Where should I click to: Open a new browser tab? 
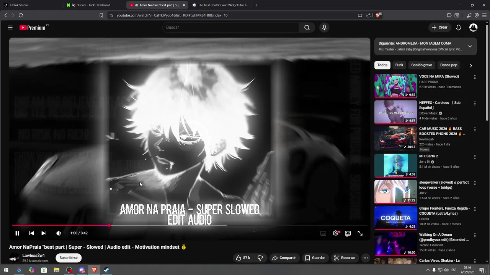256,5
